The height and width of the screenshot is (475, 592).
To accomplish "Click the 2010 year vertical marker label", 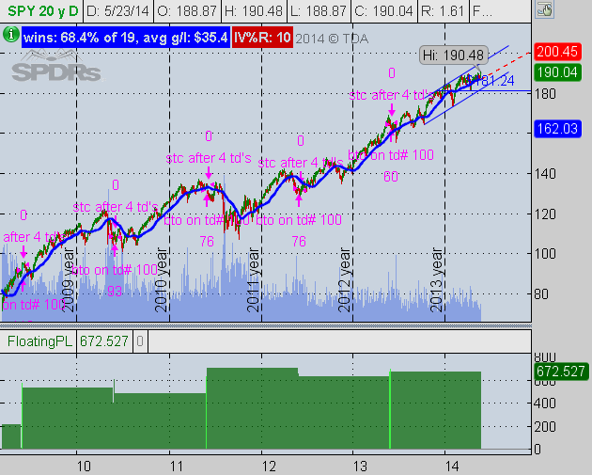I will point(161,280).
